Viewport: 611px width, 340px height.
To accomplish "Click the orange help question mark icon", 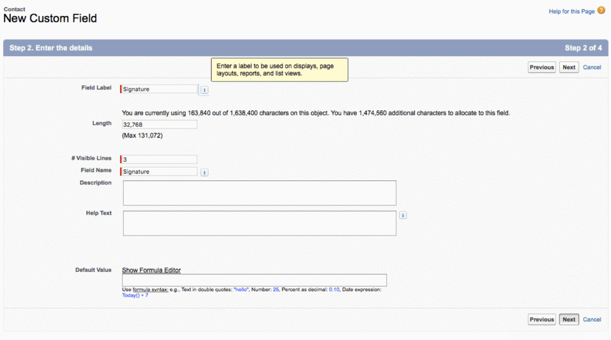I will (601, 11).
